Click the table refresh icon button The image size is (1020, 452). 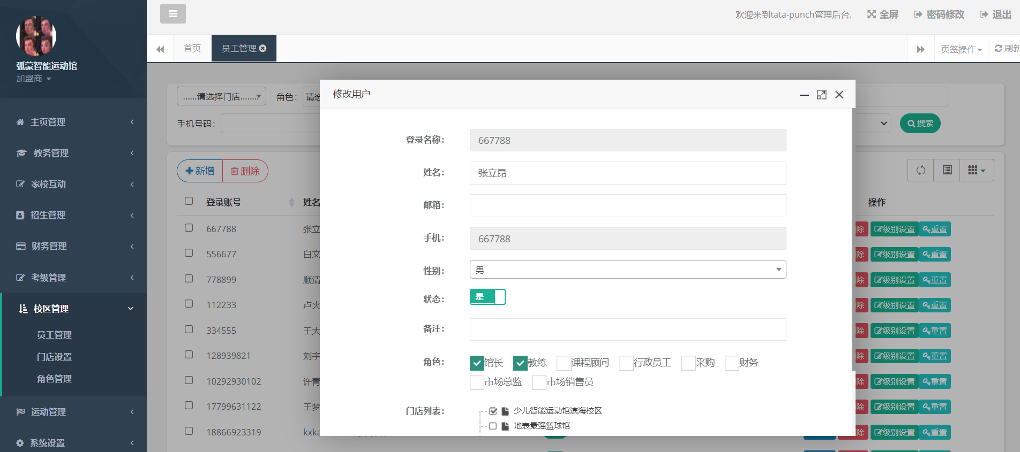tap(920, 170)
